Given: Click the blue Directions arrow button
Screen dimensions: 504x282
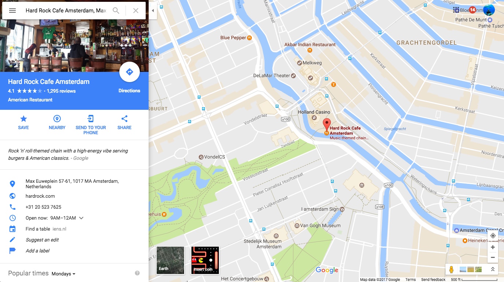Looking at the screenshot, I should (130, 72).
